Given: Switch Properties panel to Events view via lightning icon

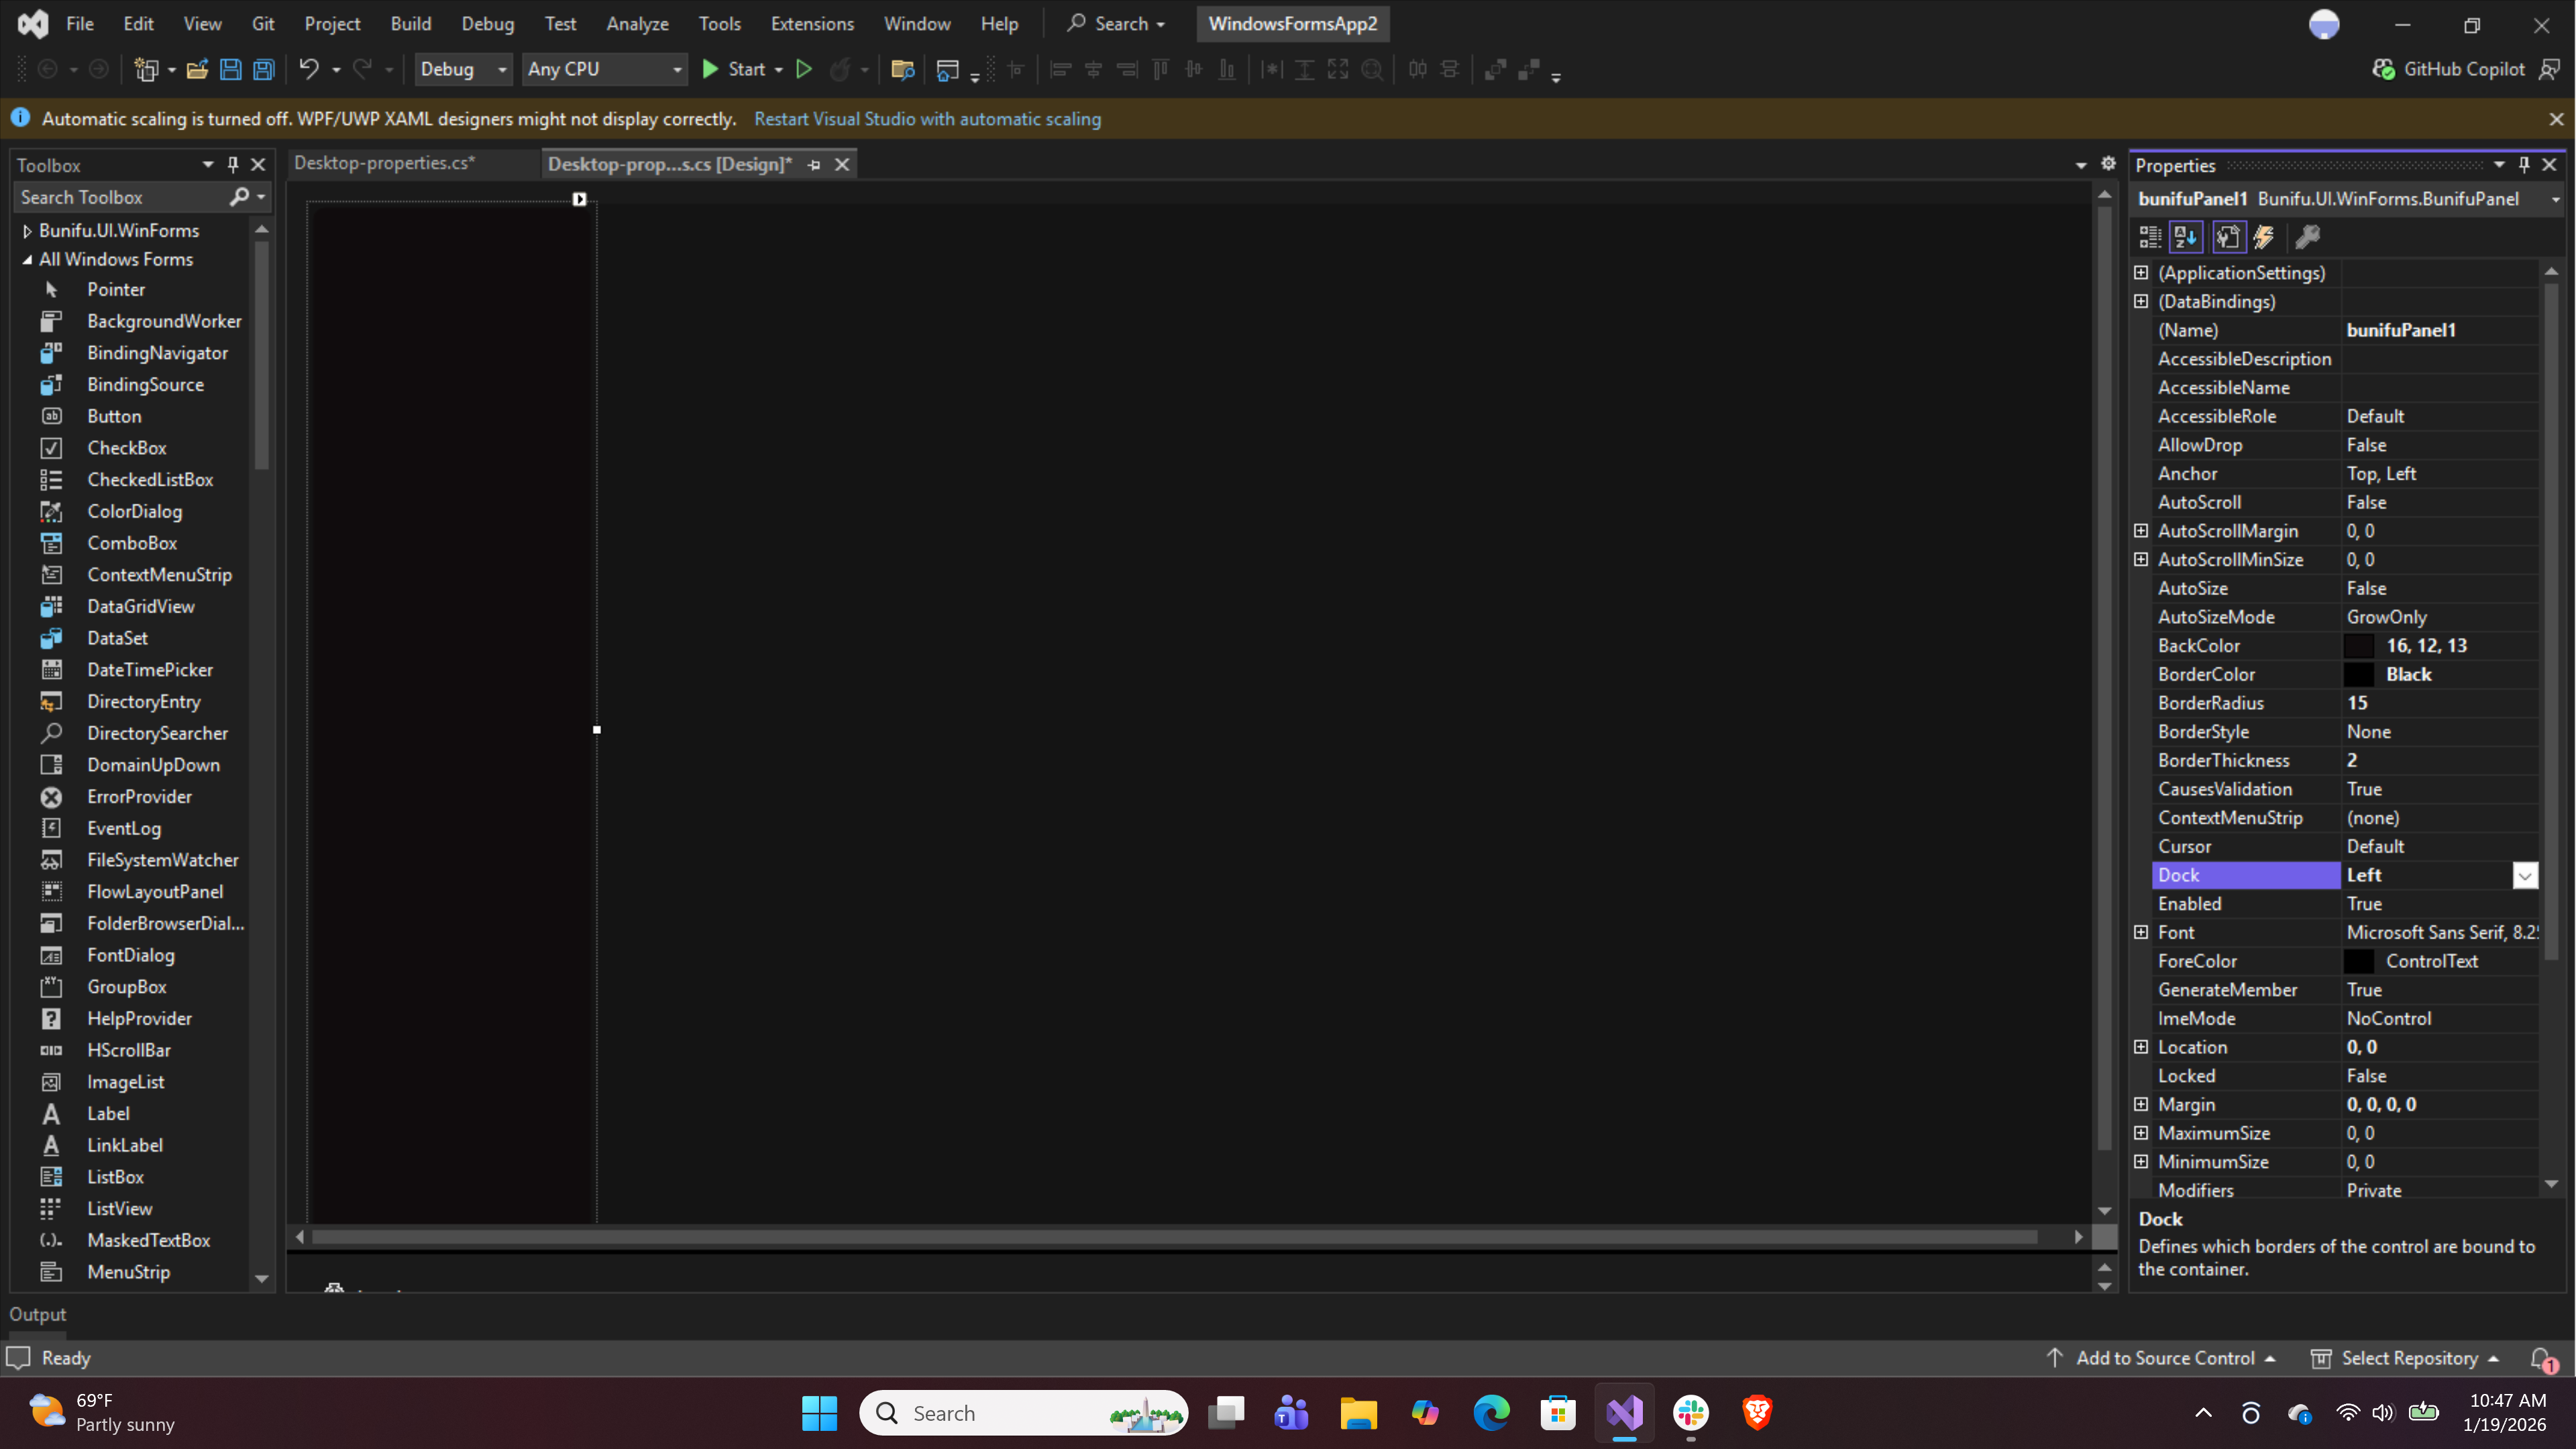Looking at the screenshot, I should pos(2264,237).
